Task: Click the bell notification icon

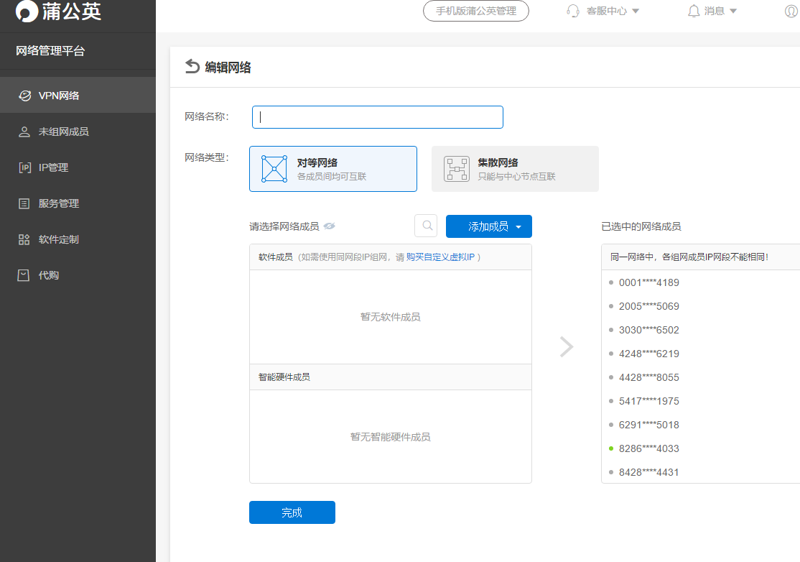Action: pyautogui.click(x=694, y=11)
